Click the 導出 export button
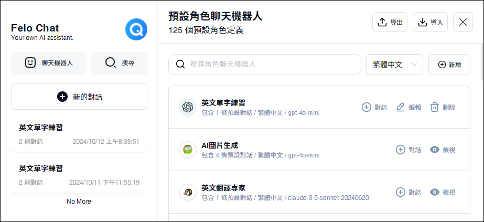This screenshot has width=484, height=222. point(390,22)
